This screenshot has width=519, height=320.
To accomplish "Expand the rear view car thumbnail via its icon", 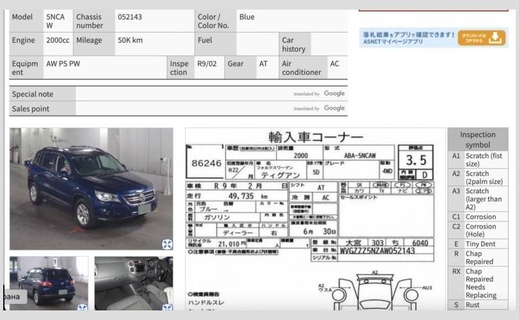I will pos(82,308).
